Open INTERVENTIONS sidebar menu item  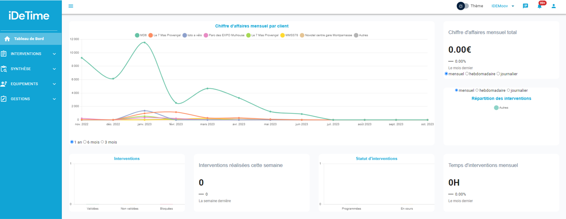tap(31, 54)
